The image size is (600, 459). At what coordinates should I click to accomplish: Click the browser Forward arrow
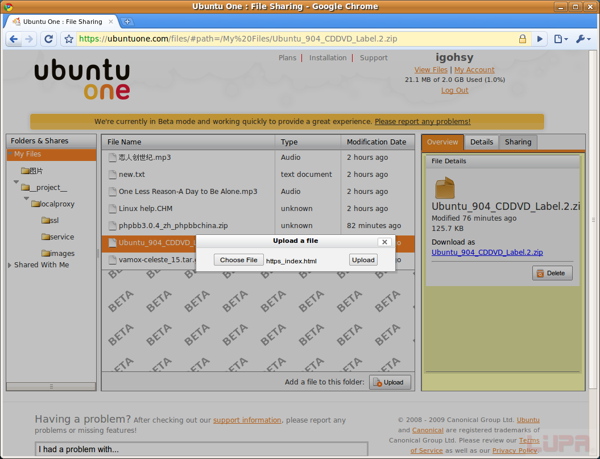tap(28, 39)
